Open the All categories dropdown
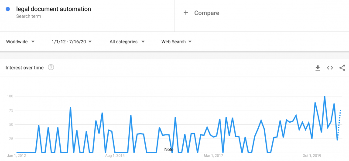The width and height of the screenshot is (349, 161). tap(127, 41)
